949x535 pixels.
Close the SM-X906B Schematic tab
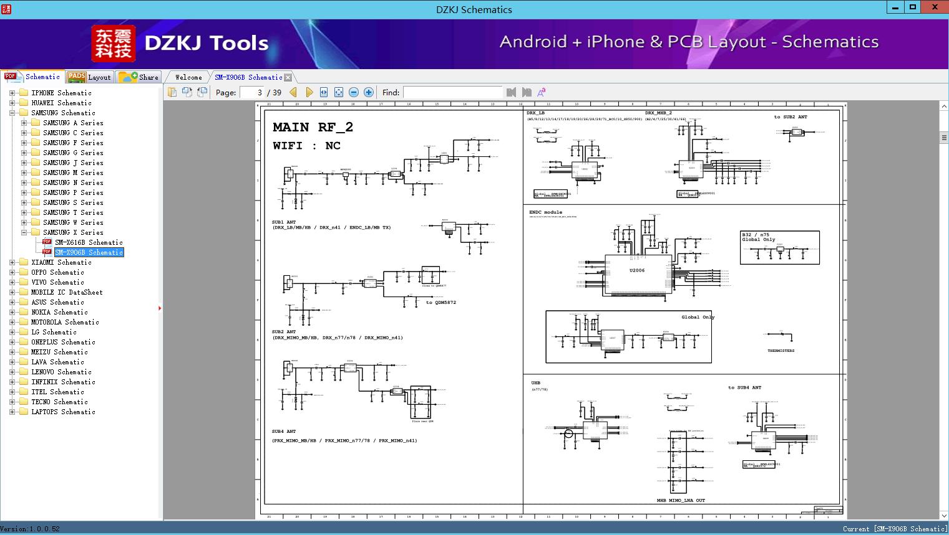pyautogui.click(x=288, y=77)
